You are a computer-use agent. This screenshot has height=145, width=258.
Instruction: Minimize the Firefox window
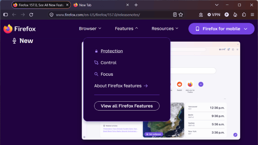pos(227,5)
